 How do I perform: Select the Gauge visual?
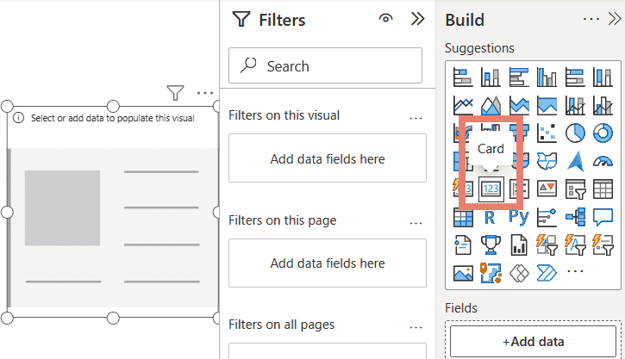[x=603, y=161]
